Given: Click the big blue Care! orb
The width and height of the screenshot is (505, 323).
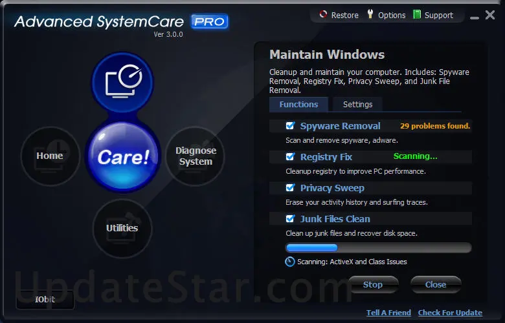Looking at the screenshot, I should pos(123,156).
